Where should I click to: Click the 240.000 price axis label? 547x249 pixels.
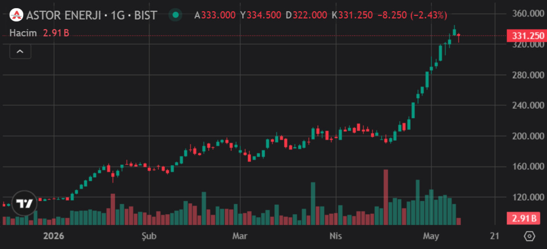(528, 105)
